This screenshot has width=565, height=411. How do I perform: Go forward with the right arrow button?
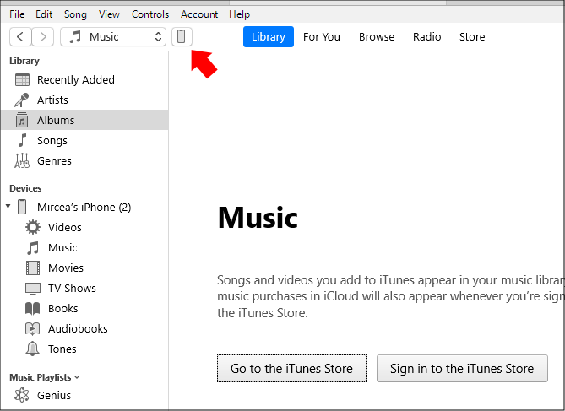[43, 37]
